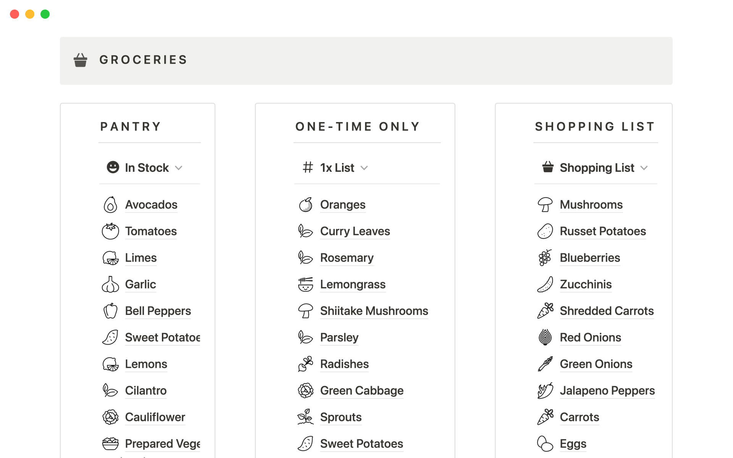Click the onion icon beside Red Onions
This screenshot has width=733, height=458.
tap(545, 337)
